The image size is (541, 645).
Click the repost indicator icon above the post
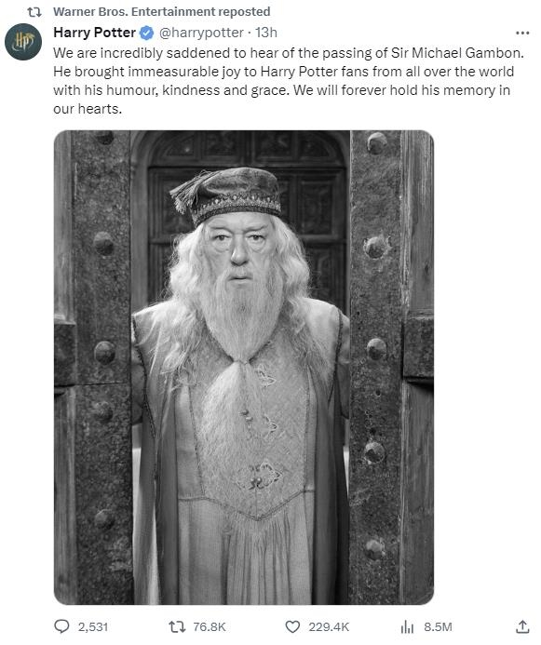[x=34, y=12]
